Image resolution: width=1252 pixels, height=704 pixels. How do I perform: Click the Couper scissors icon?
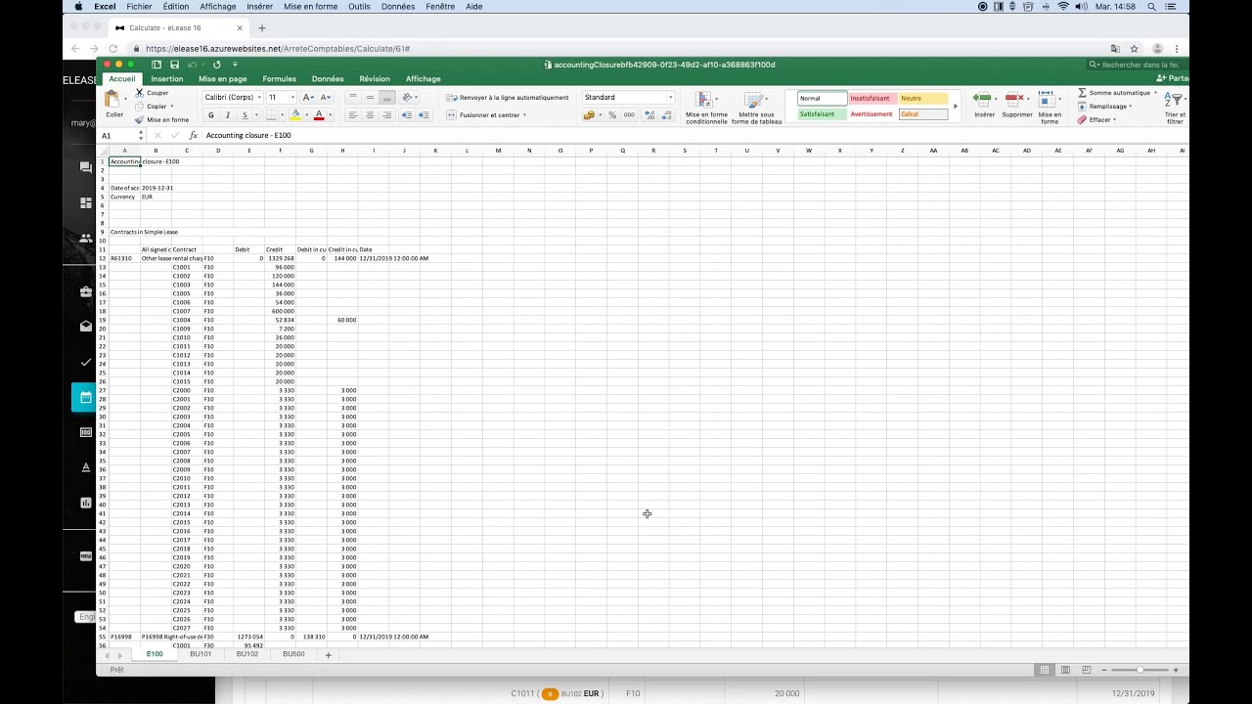(139, 93)
